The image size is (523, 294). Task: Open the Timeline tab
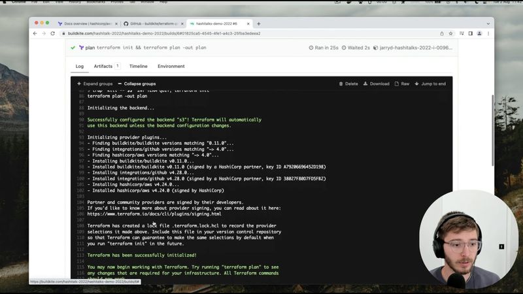coord(139,67)
